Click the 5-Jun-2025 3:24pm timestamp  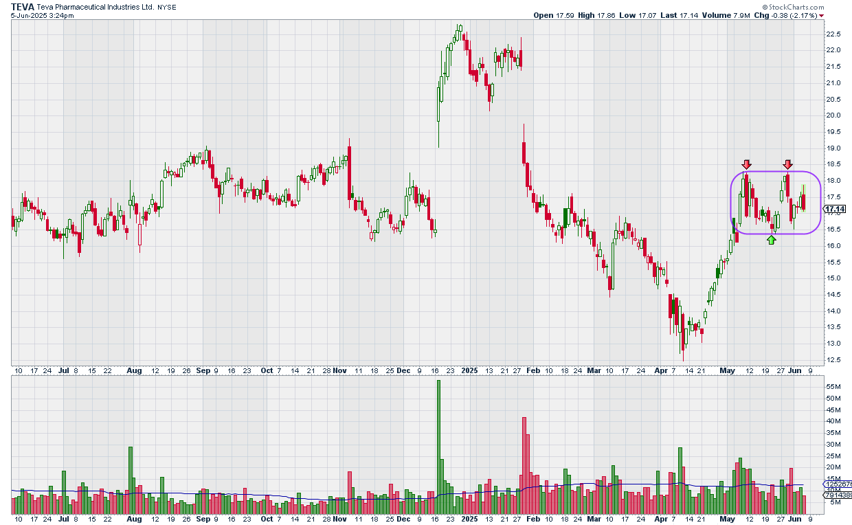(x=43, y=15)
